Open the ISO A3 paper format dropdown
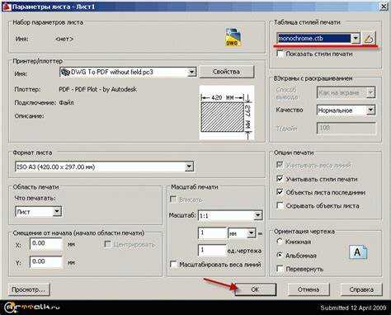Viewport: 391px width, 315px height. click(x=189, y=167)
